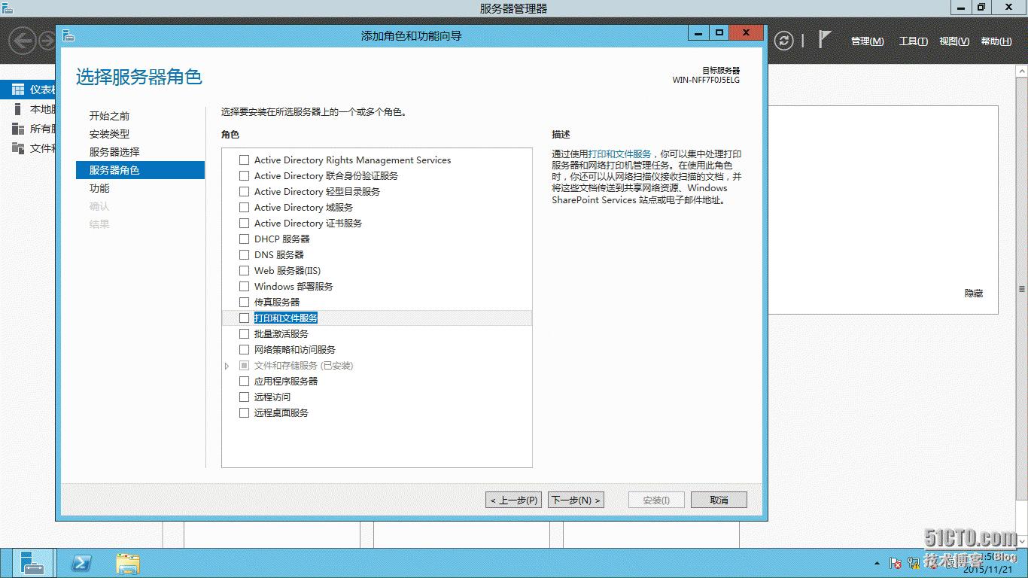Open the Action Center flag in system tray
Viewport: 1028px width, 578px height.
pos(896,564)
